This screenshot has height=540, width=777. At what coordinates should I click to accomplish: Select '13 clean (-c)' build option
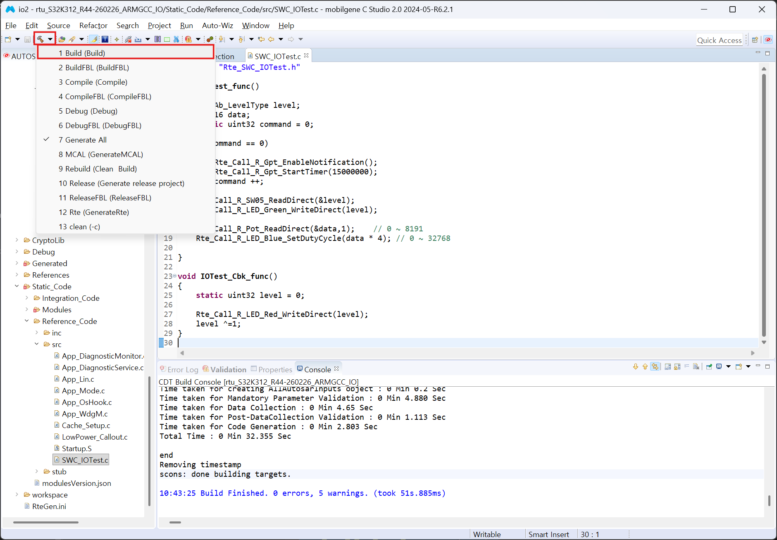tap(126, 227)
